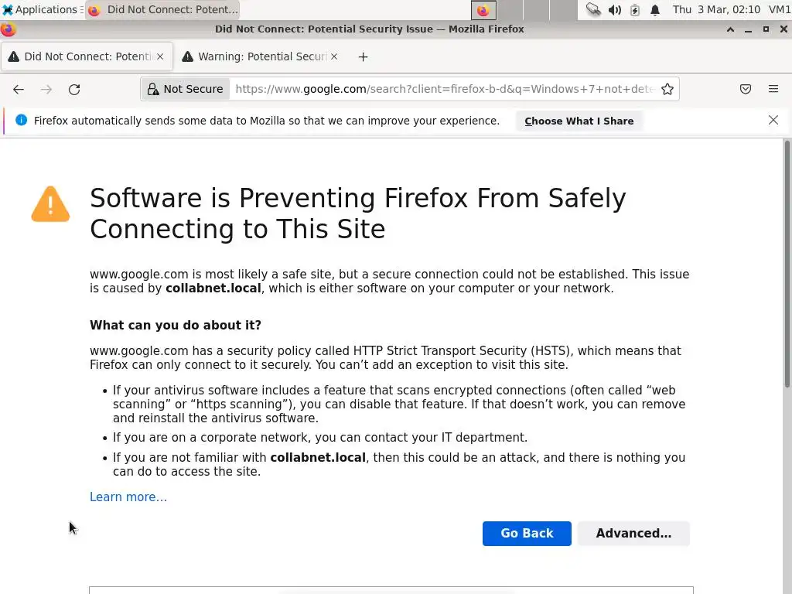Viewport: 792px width, 594px height.
Task: Close the 'Did Not Connect' tab
Action: tap(160, 56)
